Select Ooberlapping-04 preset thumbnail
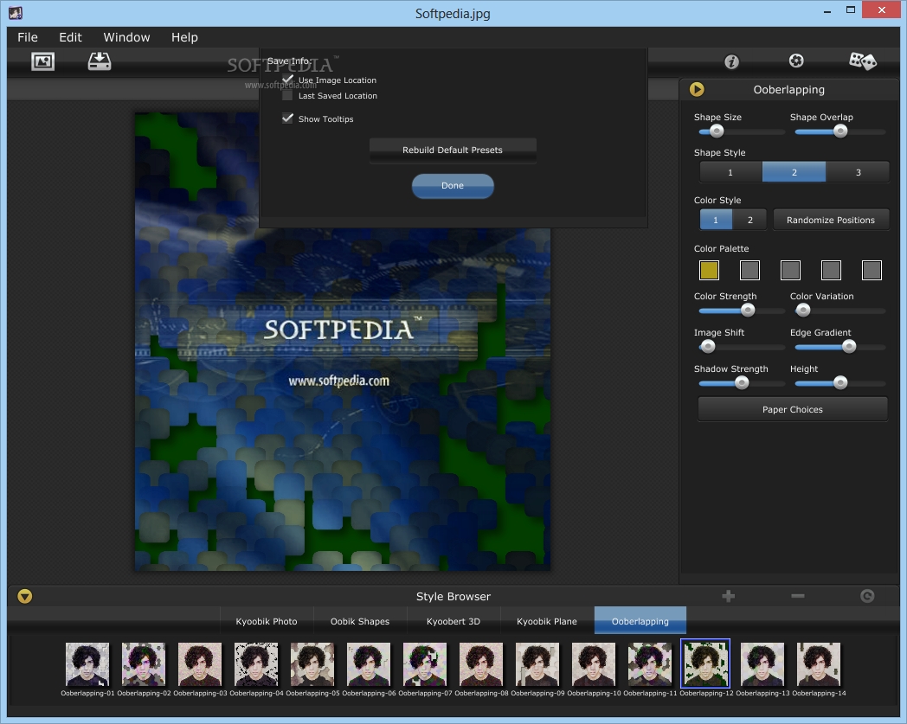Viewport: 907px width, 724px height. (256, 663)
